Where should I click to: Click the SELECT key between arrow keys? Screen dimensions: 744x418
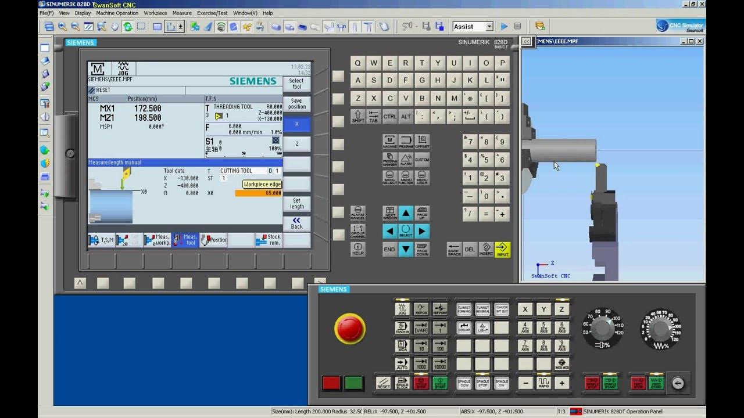click(406, 231)
